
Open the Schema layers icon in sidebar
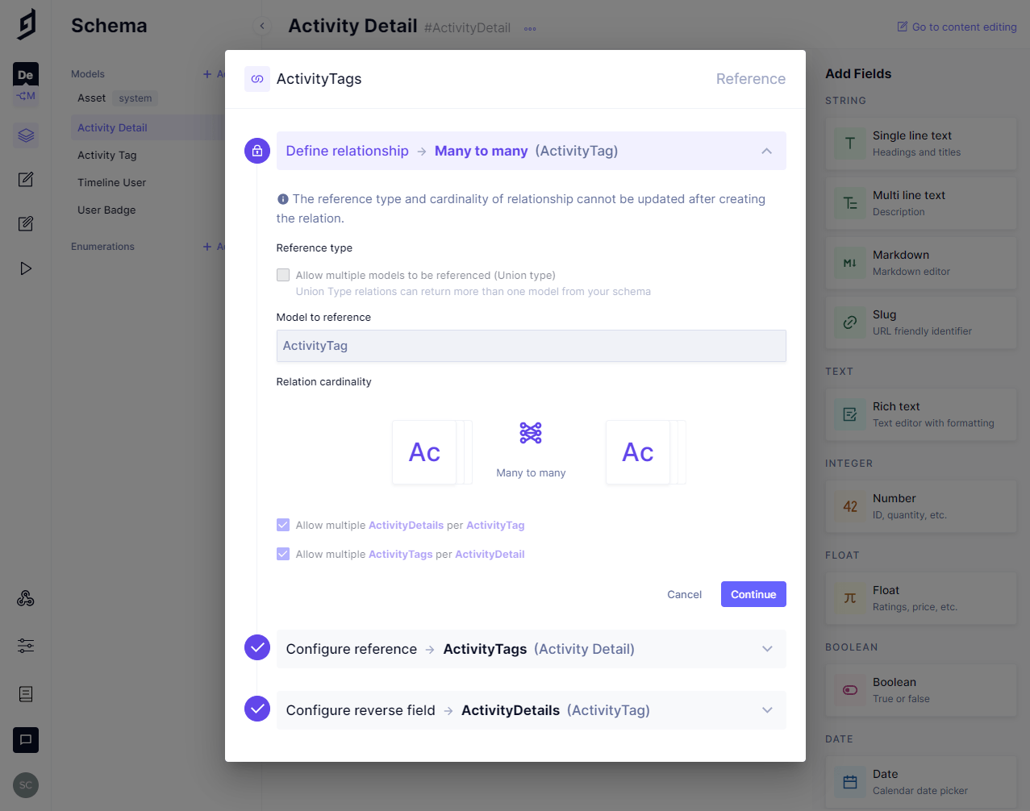(x=26, y=135)
